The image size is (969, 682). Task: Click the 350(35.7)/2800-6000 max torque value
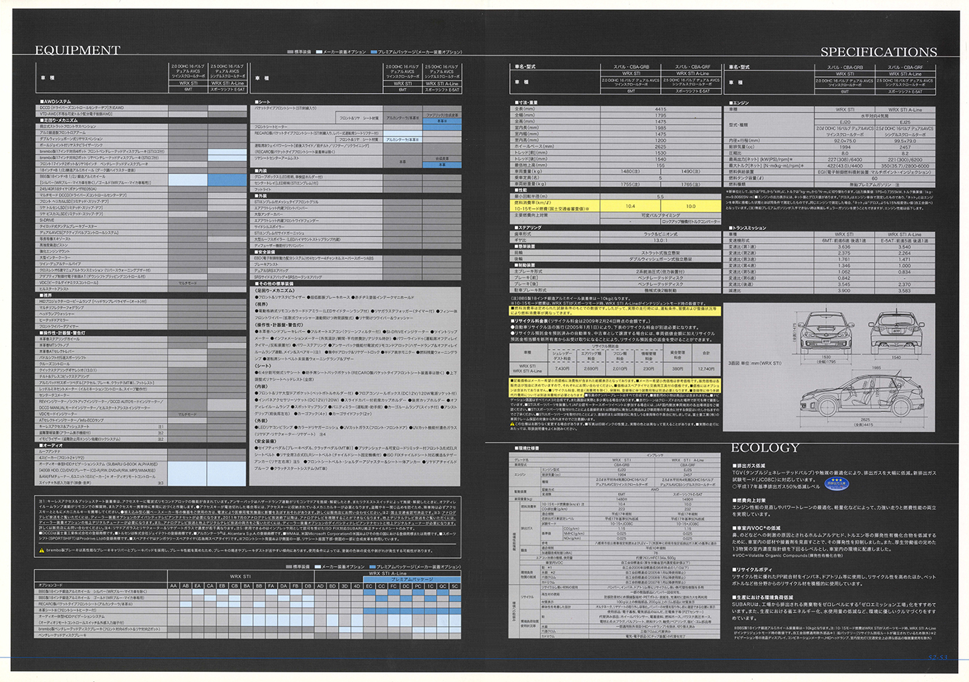904,165
